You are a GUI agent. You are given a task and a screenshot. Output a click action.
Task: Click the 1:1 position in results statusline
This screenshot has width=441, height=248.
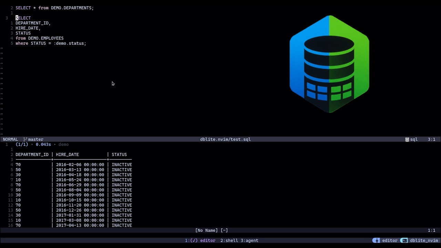pyautogui.click(x=431, y=230)
